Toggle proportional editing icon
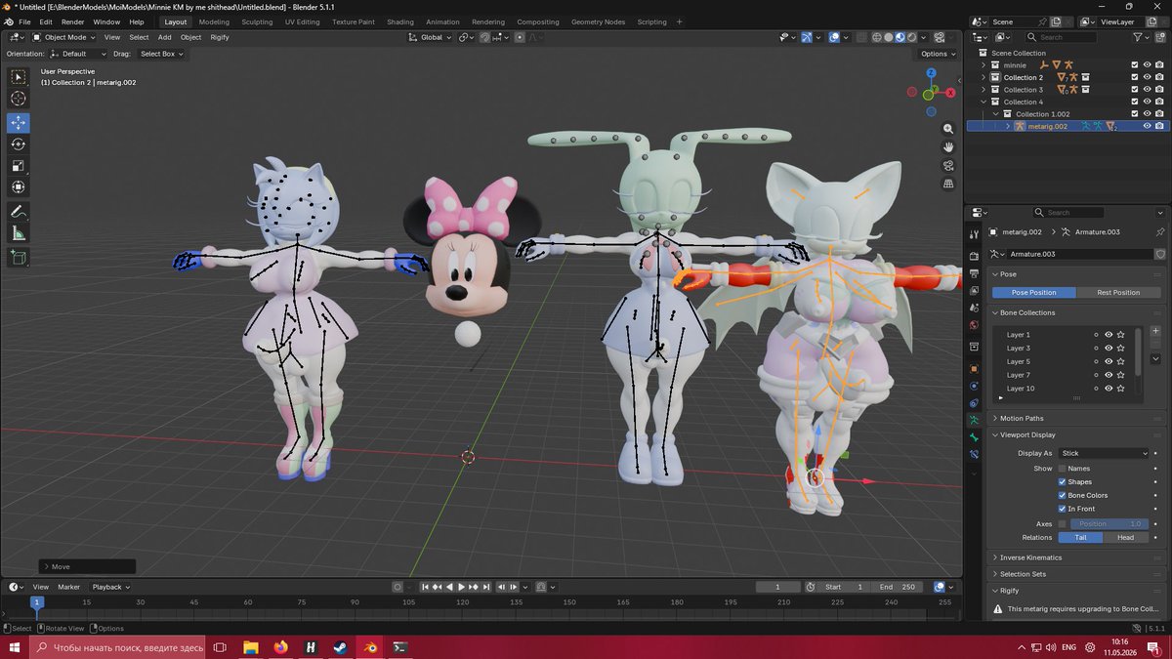This screenshot has width=1172, height=659. [519, 38]
